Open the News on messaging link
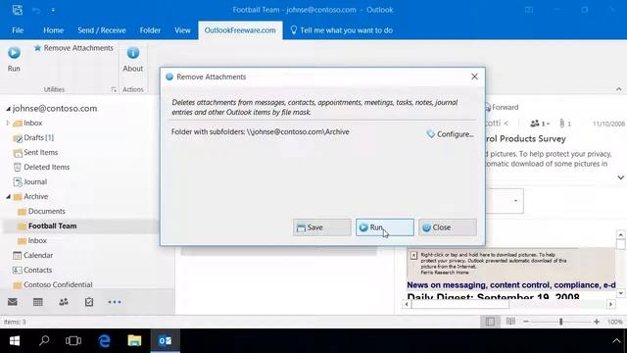Image resolution: width=627 pixels, height=353 pixels. 511,285
